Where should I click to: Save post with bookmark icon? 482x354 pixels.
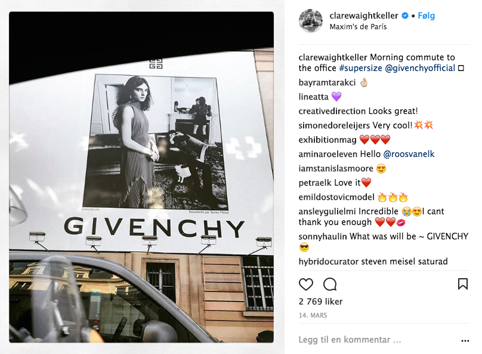click(463, 284)
